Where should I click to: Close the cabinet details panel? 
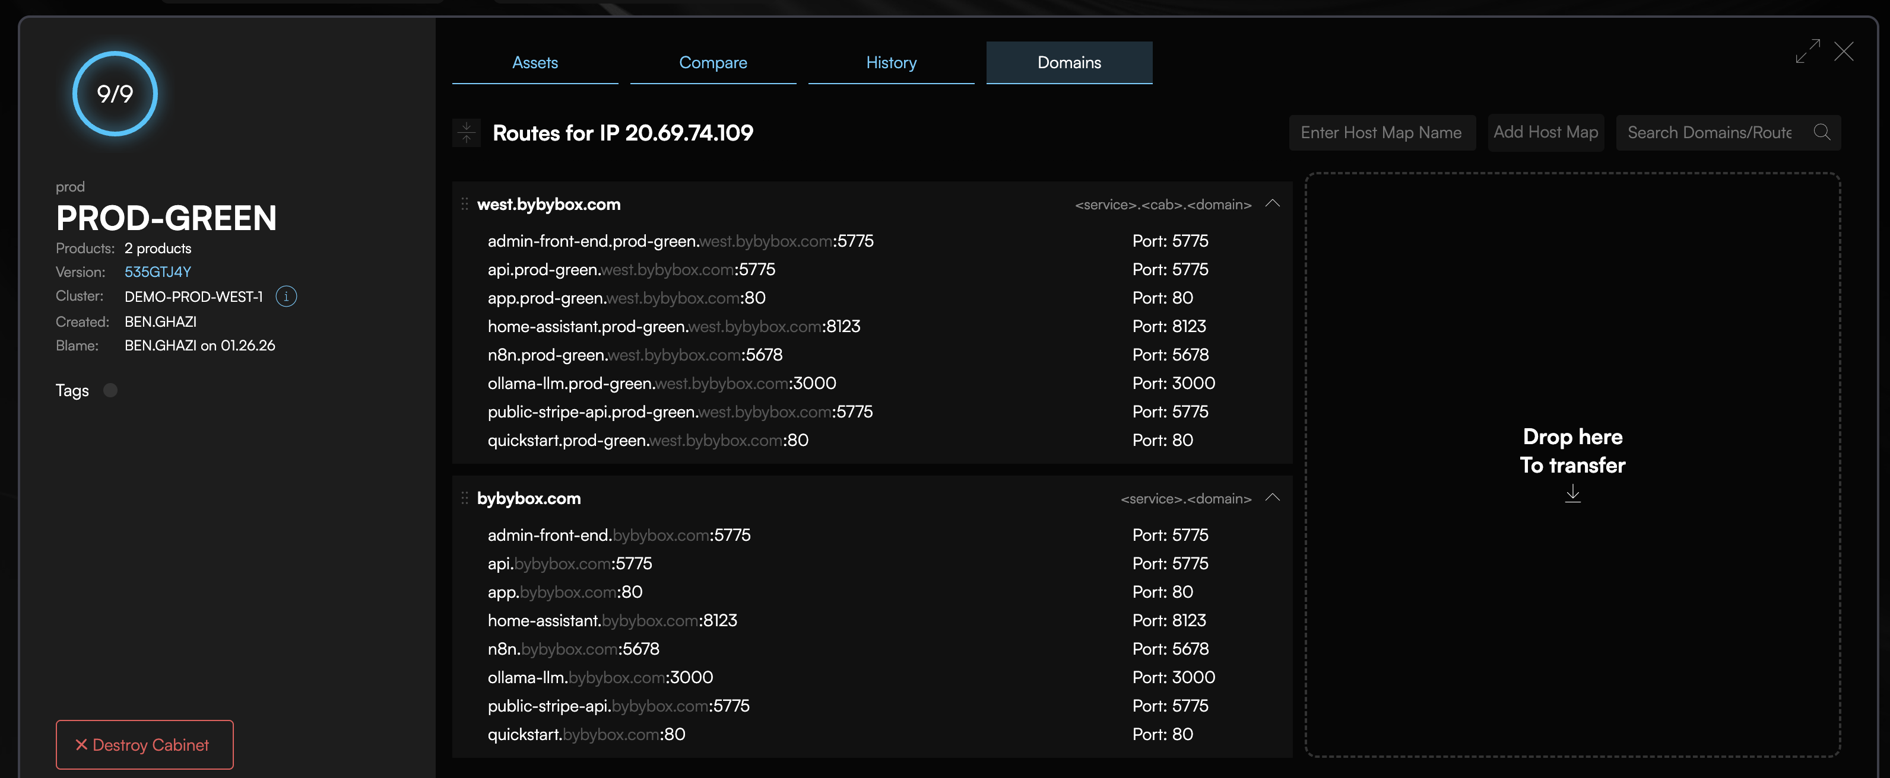[1844, 52]
